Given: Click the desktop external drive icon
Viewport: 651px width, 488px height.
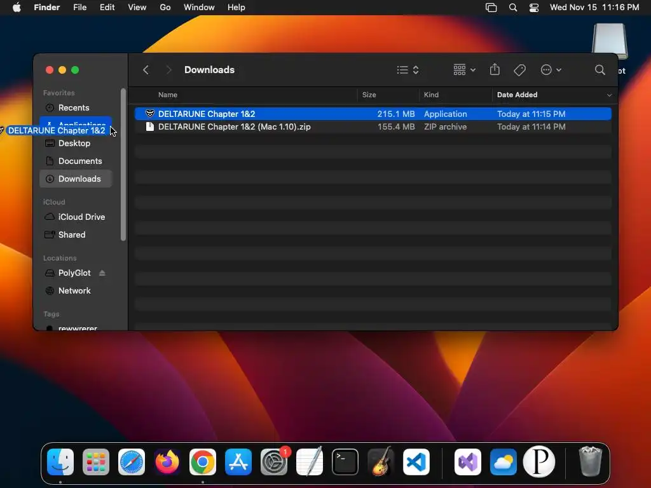Looking at the screenshot, I should pos(609,41).
